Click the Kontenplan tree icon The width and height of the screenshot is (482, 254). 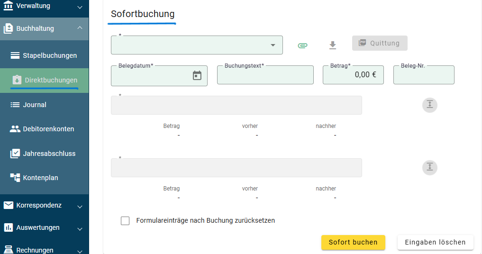[15, 178]
